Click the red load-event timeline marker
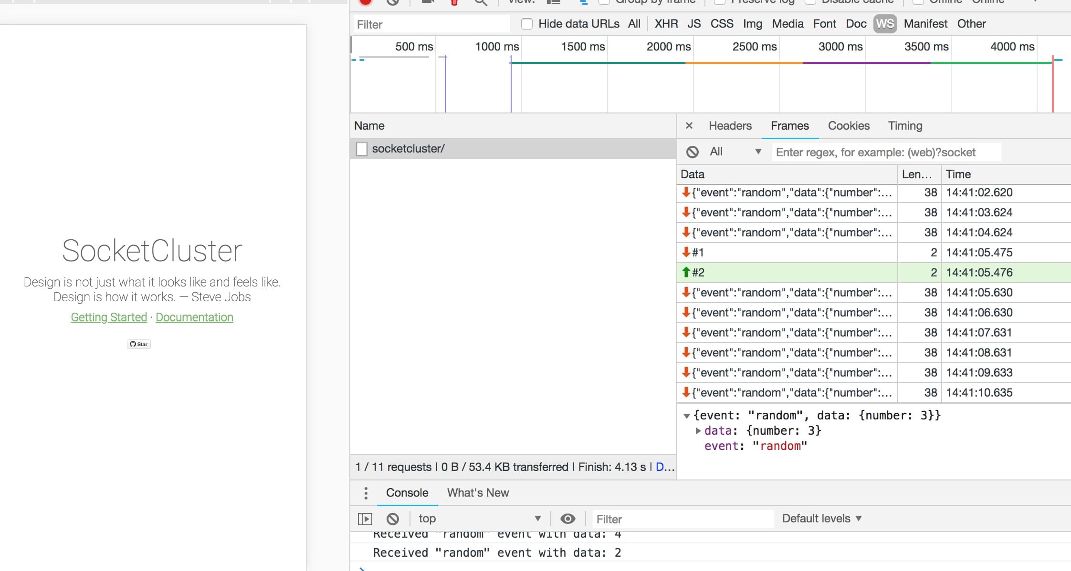1071x571 pixels. tap(1052, 84)
